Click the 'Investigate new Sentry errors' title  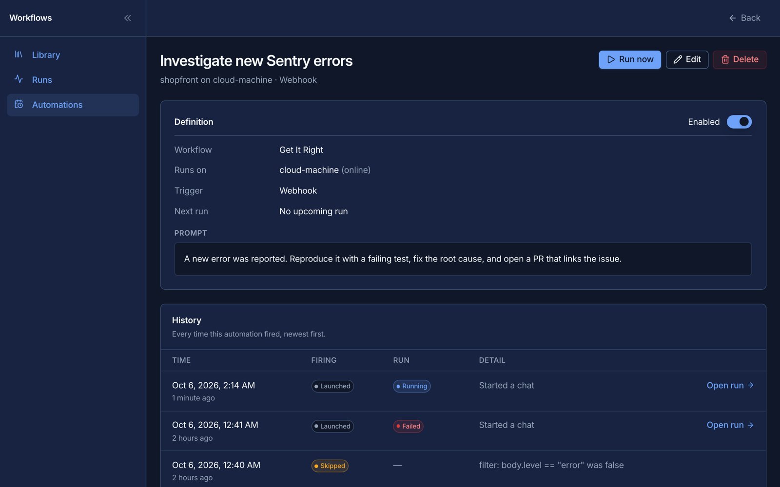(256, 61)
